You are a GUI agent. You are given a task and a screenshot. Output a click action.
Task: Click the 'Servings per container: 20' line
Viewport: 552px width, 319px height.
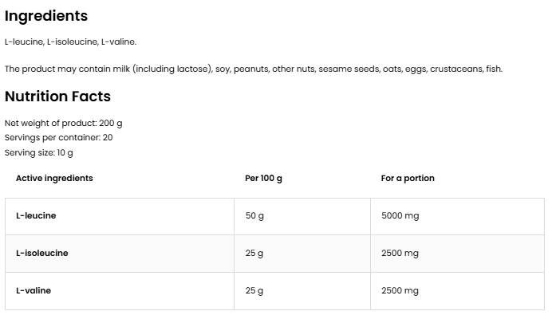(58, 138)
